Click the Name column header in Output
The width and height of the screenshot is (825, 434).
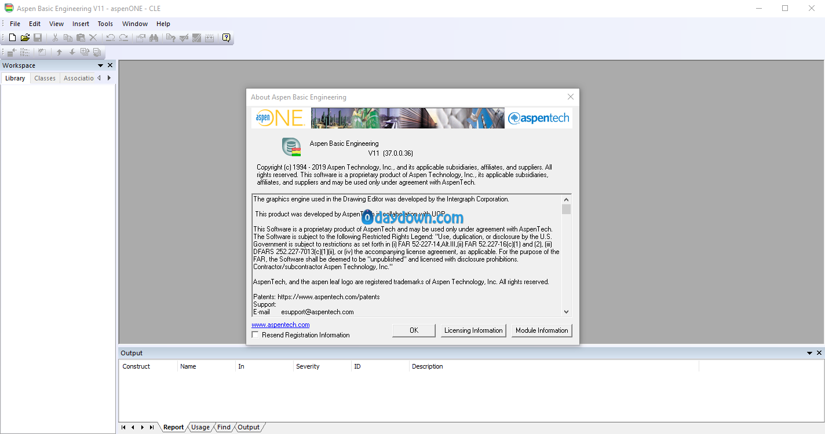pos(206,366)
